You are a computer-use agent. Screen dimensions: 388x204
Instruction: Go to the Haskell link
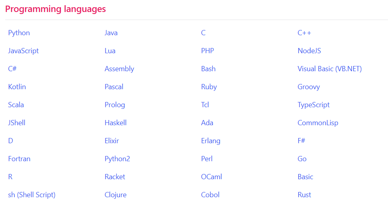pyautogui.click(x=115, y=123)
